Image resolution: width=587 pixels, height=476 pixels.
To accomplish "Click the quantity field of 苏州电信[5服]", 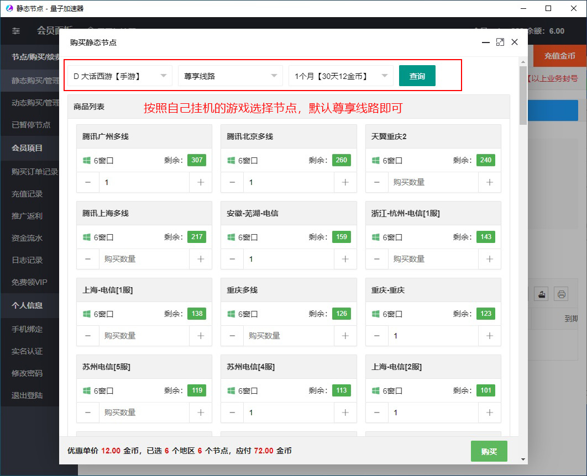I will pos(144,412).
